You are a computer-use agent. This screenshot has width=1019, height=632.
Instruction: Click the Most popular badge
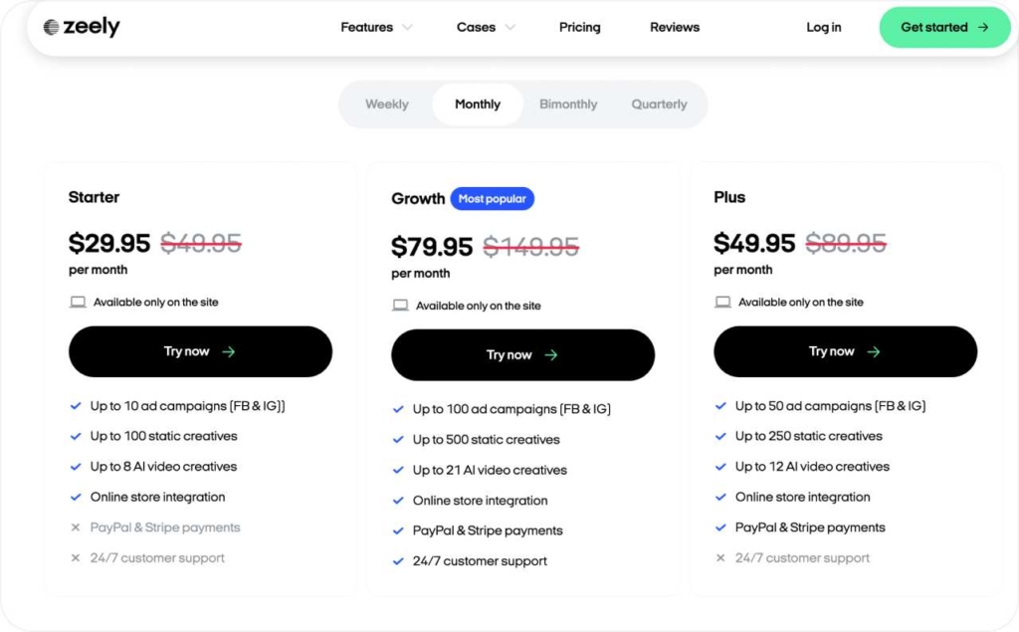[493, 198]
